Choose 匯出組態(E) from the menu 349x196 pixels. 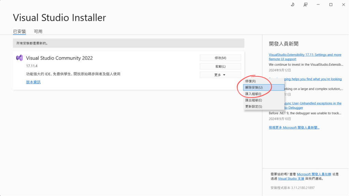pyautogui.click(x=264, y=100)
